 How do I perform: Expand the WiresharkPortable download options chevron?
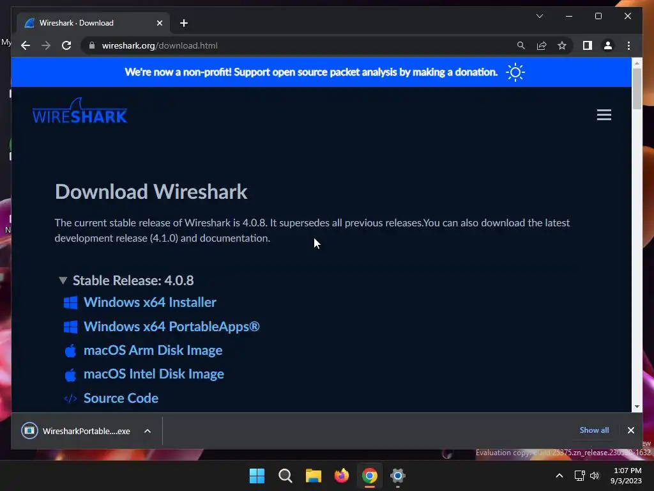pos(148,431)
